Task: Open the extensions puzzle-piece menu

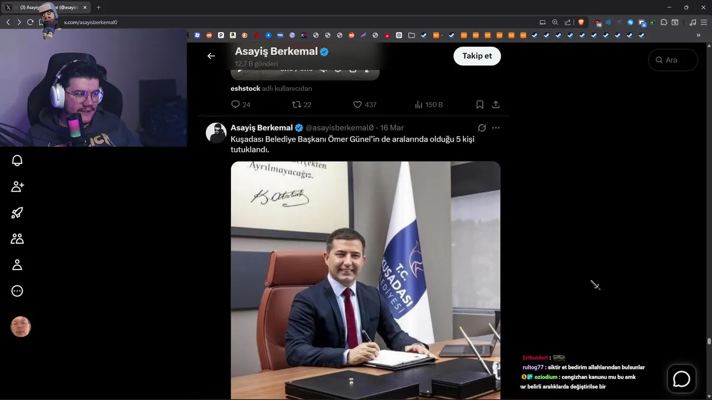Action: [664, 22]
